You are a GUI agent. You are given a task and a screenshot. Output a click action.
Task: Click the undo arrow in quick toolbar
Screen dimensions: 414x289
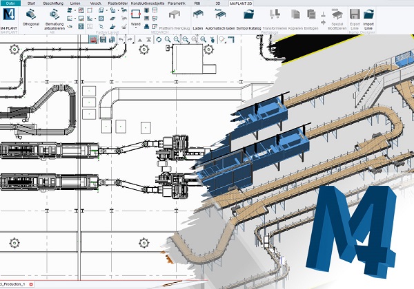point(121,39)
